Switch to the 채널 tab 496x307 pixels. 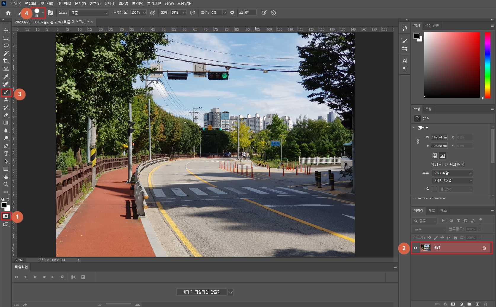(432, 211)
